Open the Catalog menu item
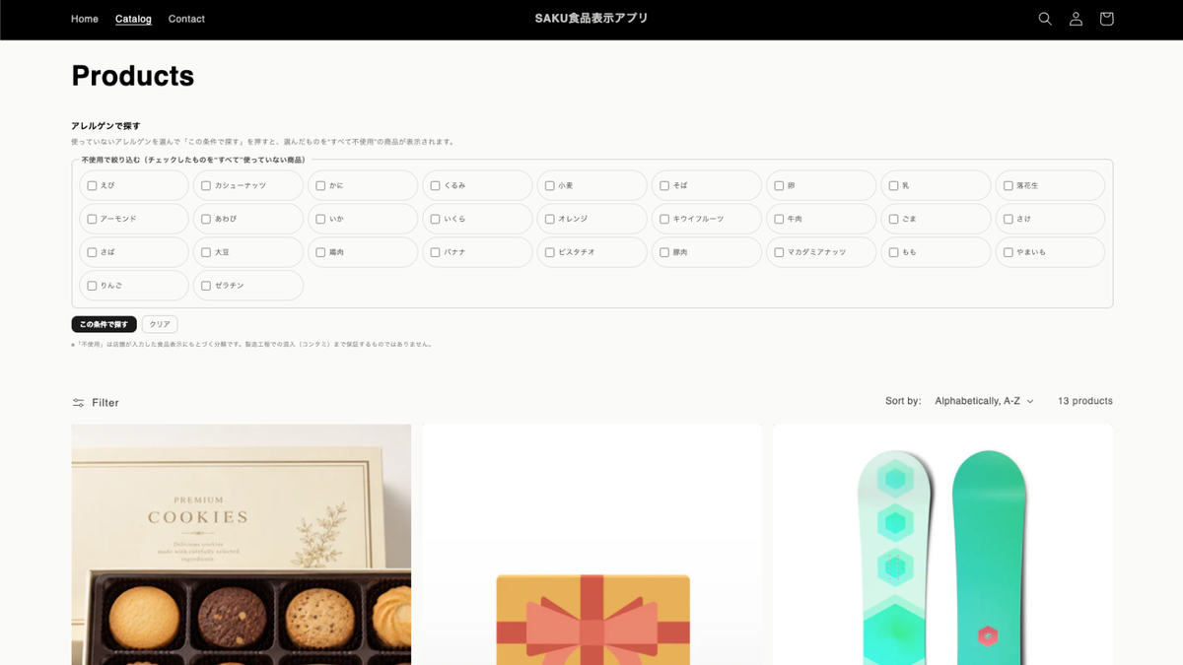This screenshot has height=665, width=1183. point(133,19)
